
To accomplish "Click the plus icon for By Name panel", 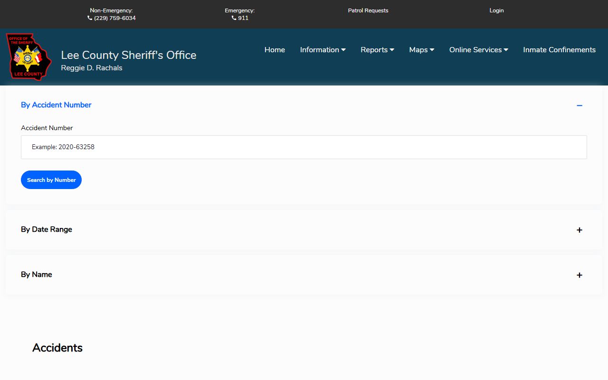I will click(x=579, y=275).
